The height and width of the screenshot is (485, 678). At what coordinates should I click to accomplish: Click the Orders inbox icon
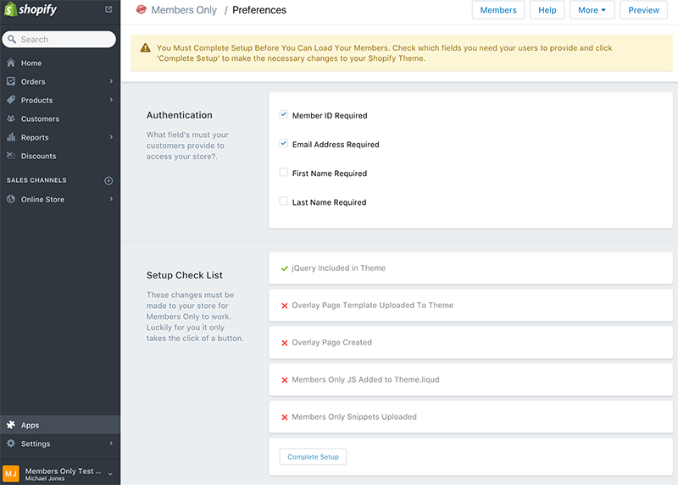click(x=11, y=81)
